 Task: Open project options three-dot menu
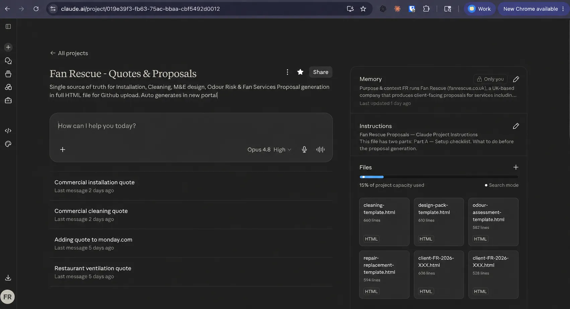287,72
